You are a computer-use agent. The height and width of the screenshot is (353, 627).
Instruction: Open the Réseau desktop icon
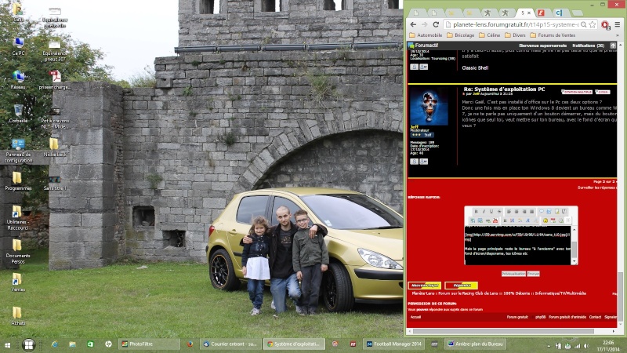[x=18, y=80]
